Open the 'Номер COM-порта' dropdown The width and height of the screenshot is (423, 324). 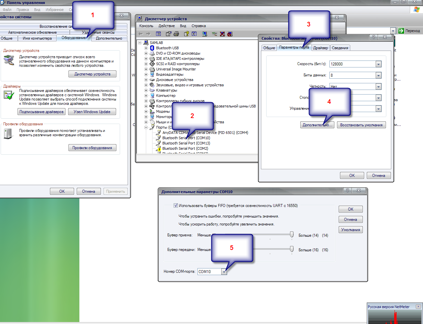click(x=224, y=271)
